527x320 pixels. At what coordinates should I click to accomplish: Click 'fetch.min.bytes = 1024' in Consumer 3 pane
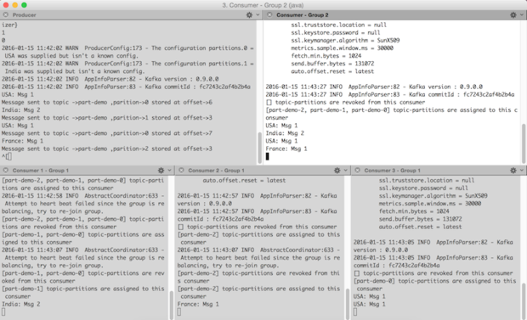pos(414,211)
